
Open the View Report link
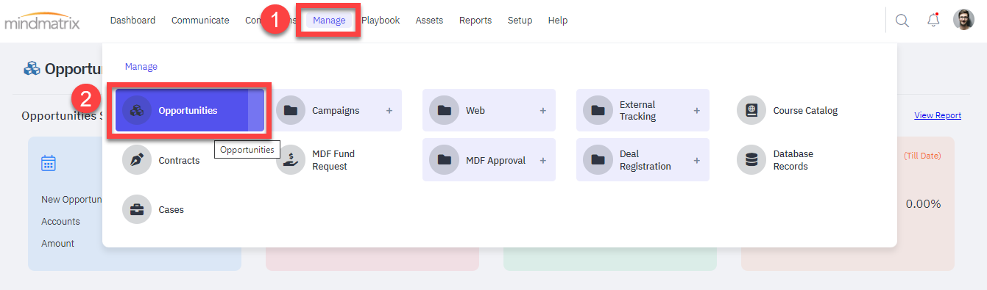(x=938, y=115)
